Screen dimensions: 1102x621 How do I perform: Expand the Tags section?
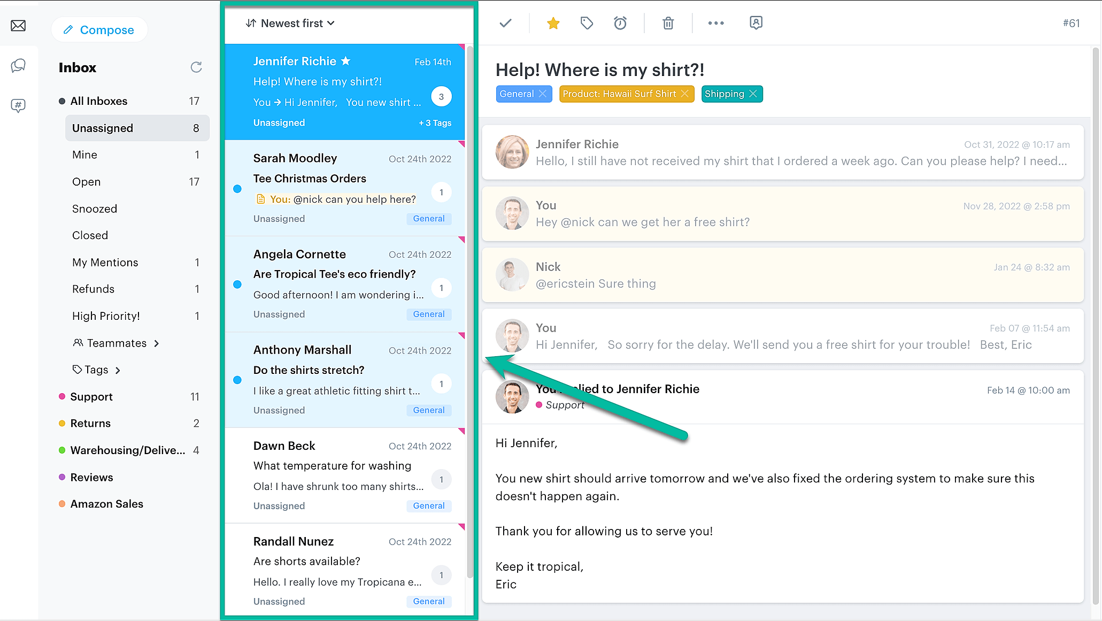(x=96, y=370)
